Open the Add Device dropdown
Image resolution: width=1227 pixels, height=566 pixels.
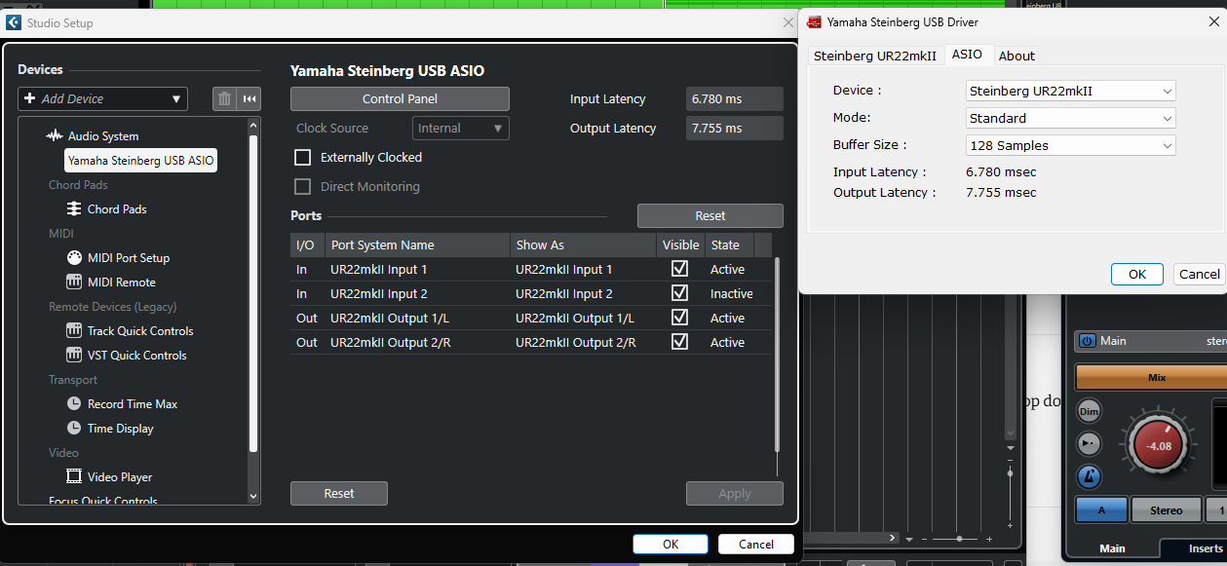[x=102, y=98]
